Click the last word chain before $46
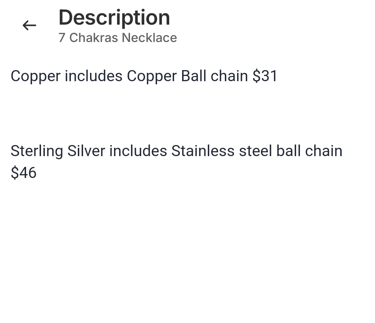This screenshot has height=323, width=375. 324,151
